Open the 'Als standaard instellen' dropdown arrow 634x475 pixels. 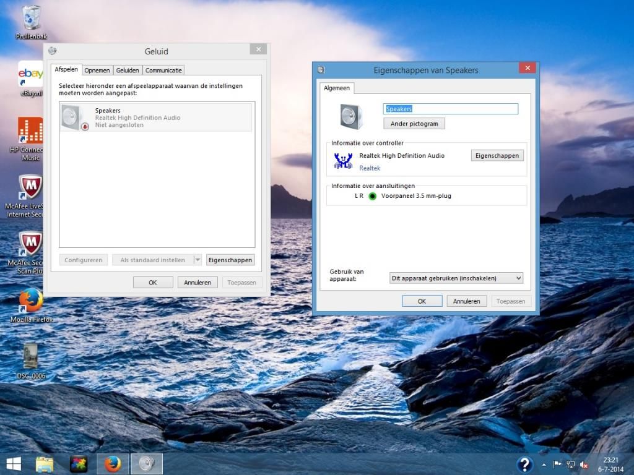coord(198,260)
